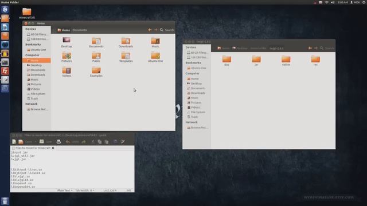Open the Ubuntu One folder icon in Home window
This screenshot has width=367, height=206.
[x=155, y=57]
